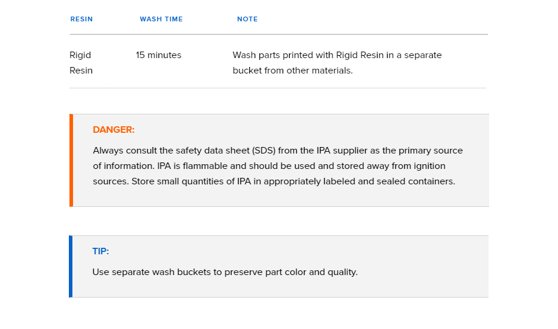
Task: Click the RESIN column header
Action: [x=81, y=19]
